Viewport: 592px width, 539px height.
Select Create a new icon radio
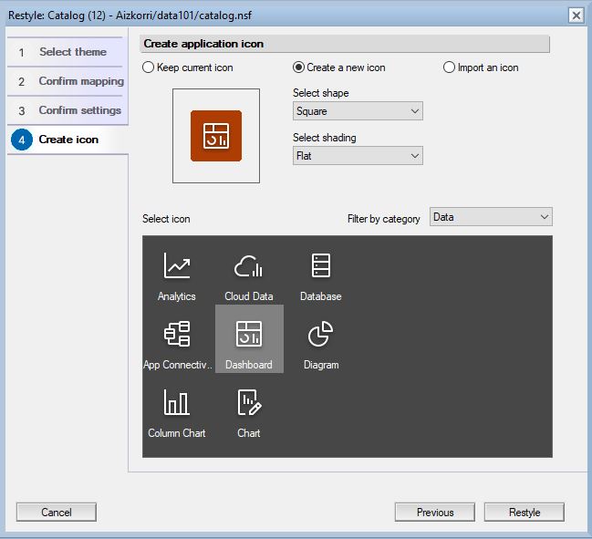(298, 67)
